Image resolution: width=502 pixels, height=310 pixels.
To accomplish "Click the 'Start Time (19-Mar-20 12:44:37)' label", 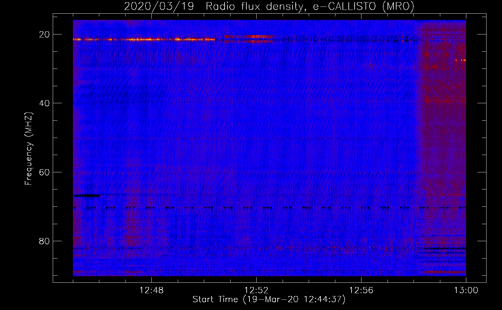I will [x=269, y=299].
